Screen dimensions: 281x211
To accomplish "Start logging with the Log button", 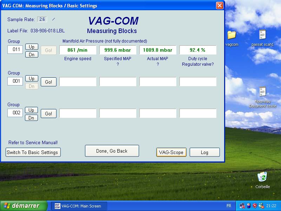I will (x=205, y=152).
